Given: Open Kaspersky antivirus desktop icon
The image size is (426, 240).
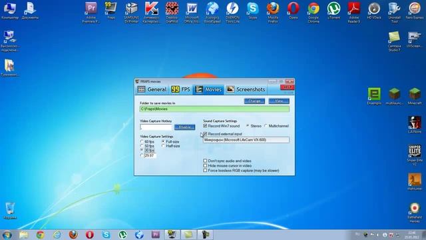Looking at the screenshot, I should [x=151, y=12].
